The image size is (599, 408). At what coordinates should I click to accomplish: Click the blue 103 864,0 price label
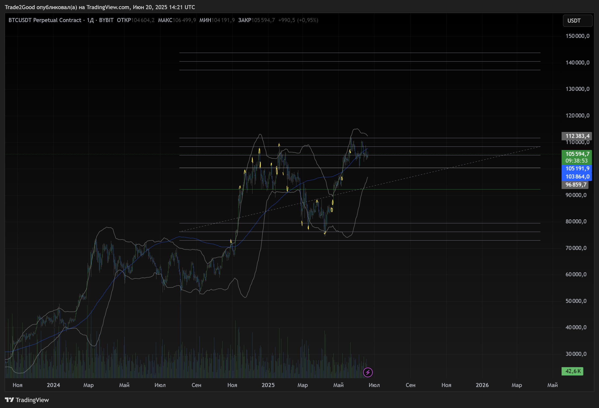[577, 177]
